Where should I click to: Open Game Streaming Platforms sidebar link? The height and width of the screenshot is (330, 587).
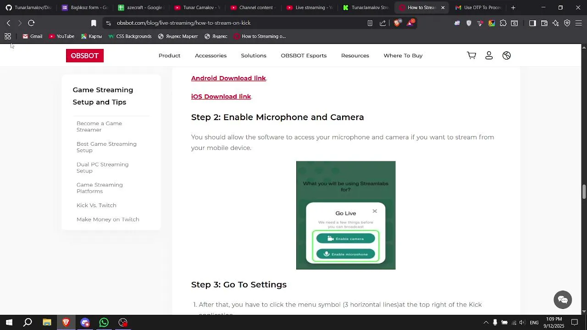pos(100,188)
